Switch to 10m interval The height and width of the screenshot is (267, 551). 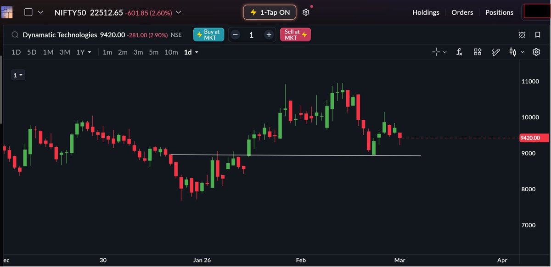click(x=171, y=52)
